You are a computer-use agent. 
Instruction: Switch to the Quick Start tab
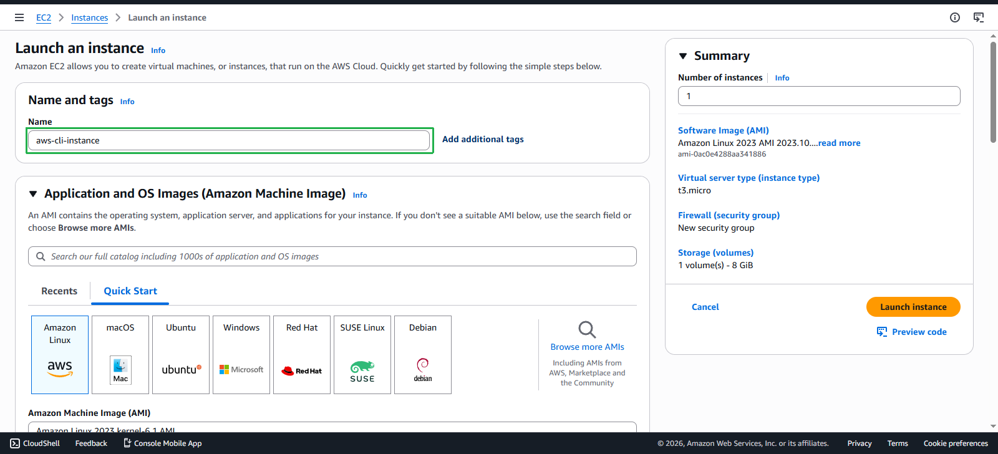(130, 291)
